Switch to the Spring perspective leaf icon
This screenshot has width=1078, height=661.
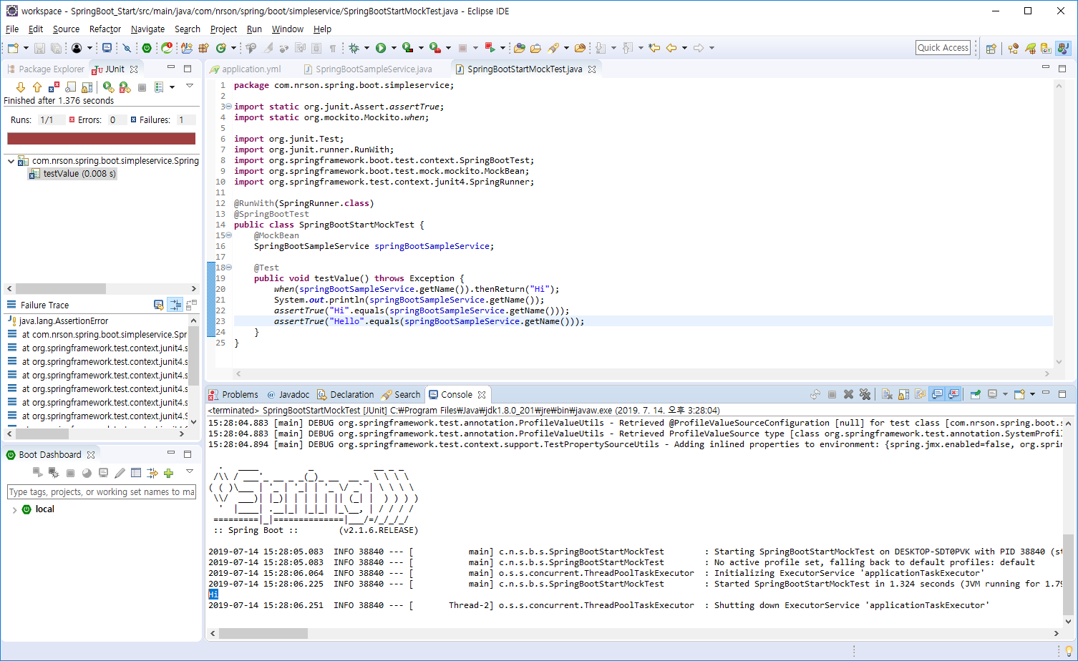pyautogui.click(x=1030, y=49)
